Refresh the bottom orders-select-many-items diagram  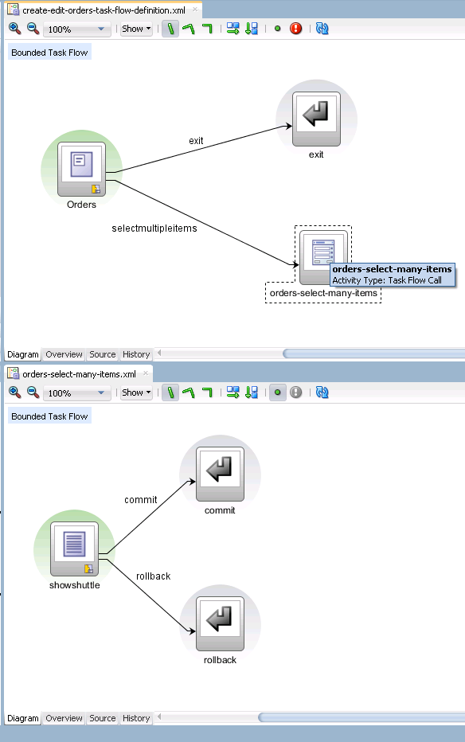point(322,392)
